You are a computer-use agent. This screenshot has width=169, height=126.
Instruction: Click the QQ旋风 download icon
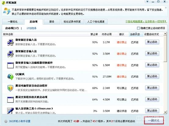[x=10, y=77]
